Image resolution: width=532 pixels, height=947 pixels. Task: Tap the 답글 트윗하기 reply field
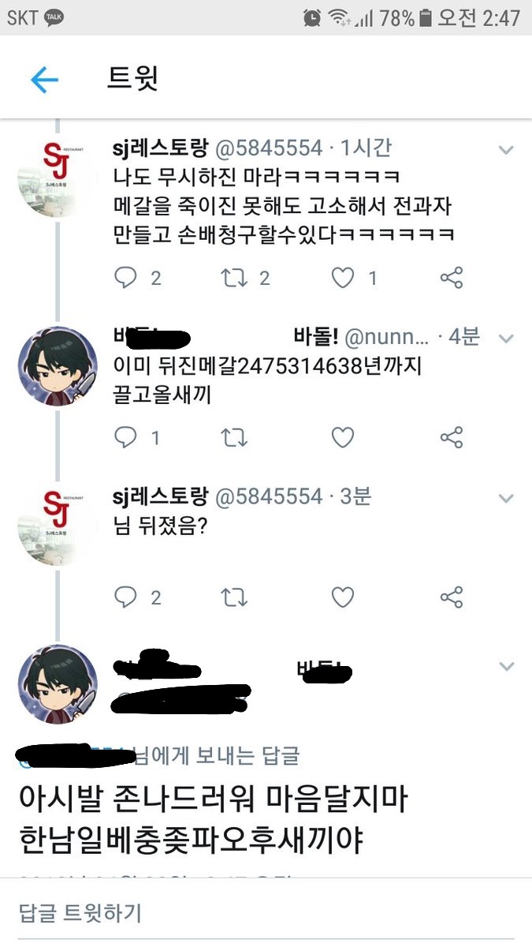pyautogui.click(x=266, y=914)
